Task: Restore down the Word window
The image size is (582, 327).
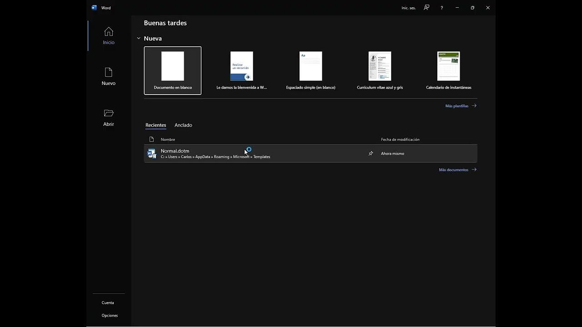Action: pos(472,8)
